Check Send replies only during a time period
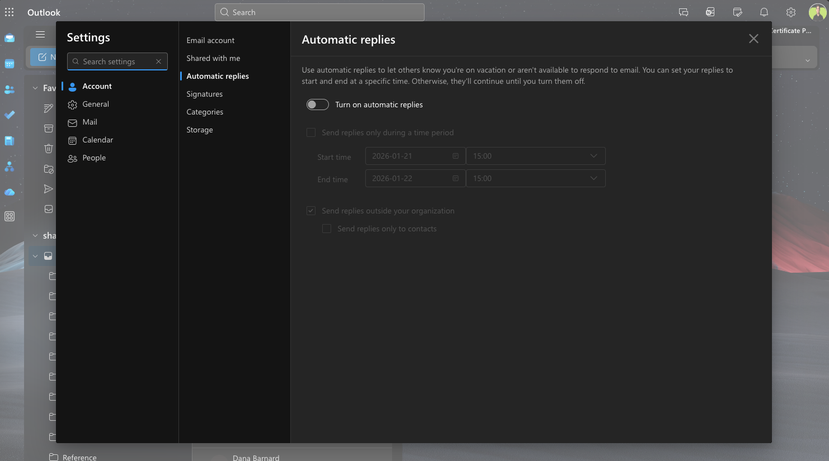Screen dimensions: 829x461 click(311, 132)
